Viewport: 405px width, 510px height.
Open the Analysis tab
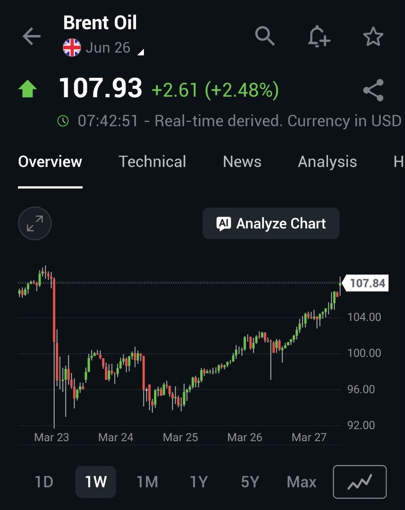[x=327, y=162]
